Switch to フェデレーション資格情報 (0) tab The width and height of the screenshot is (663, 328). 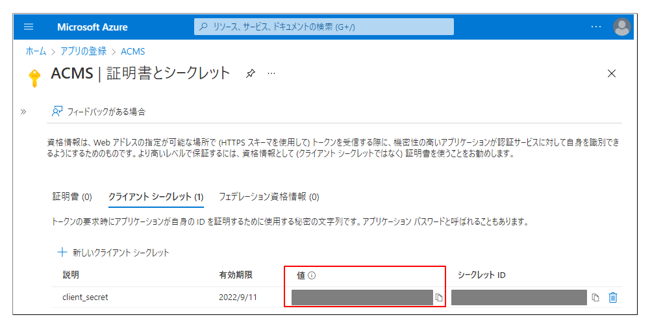pyautogui.click(x=269, y=197)
